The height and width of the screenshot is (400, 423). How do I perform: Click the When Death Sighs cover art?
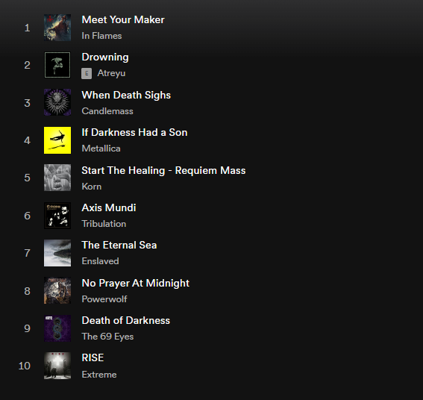[x=57, y=102]
